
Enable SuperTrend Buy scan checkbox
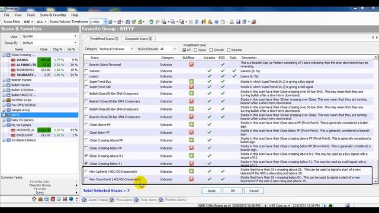click(86, 82)
